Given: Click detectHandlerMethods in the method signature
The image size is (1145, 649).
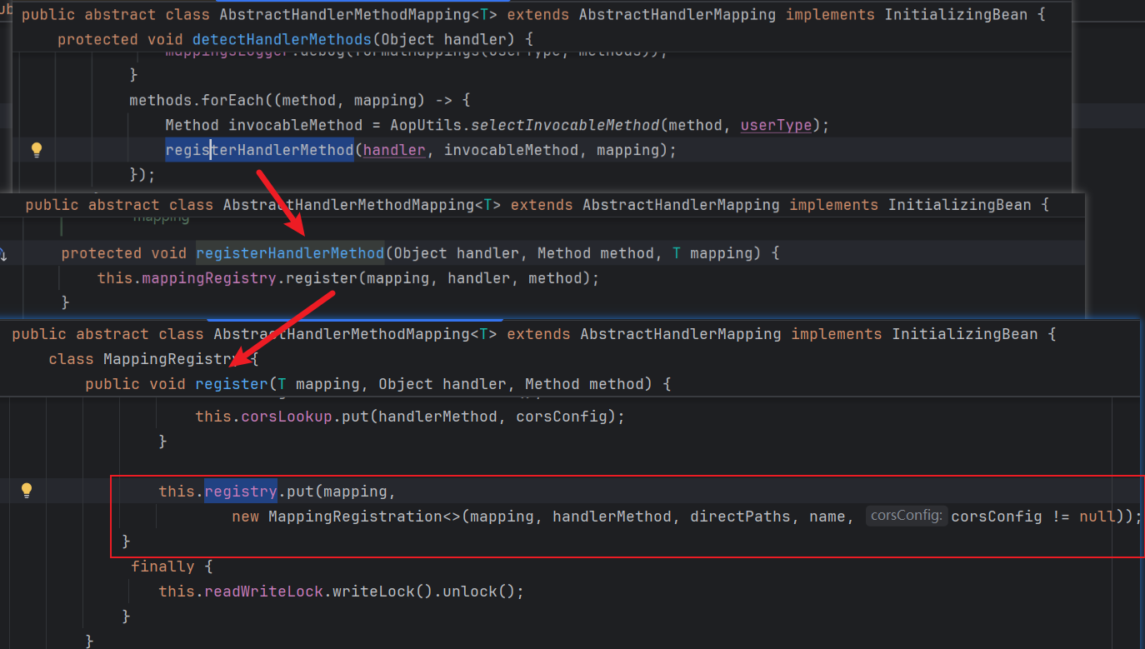Looking at the screenshot, I should coord(282,39).
